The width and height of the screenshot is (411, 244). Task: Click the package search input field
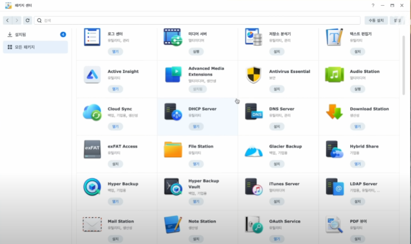(197, 21)
